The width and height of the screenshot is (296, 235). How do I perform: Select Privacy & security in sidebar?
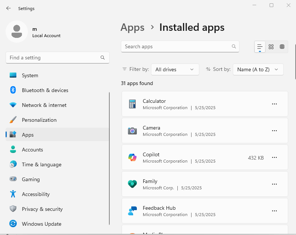coord(42,209)
